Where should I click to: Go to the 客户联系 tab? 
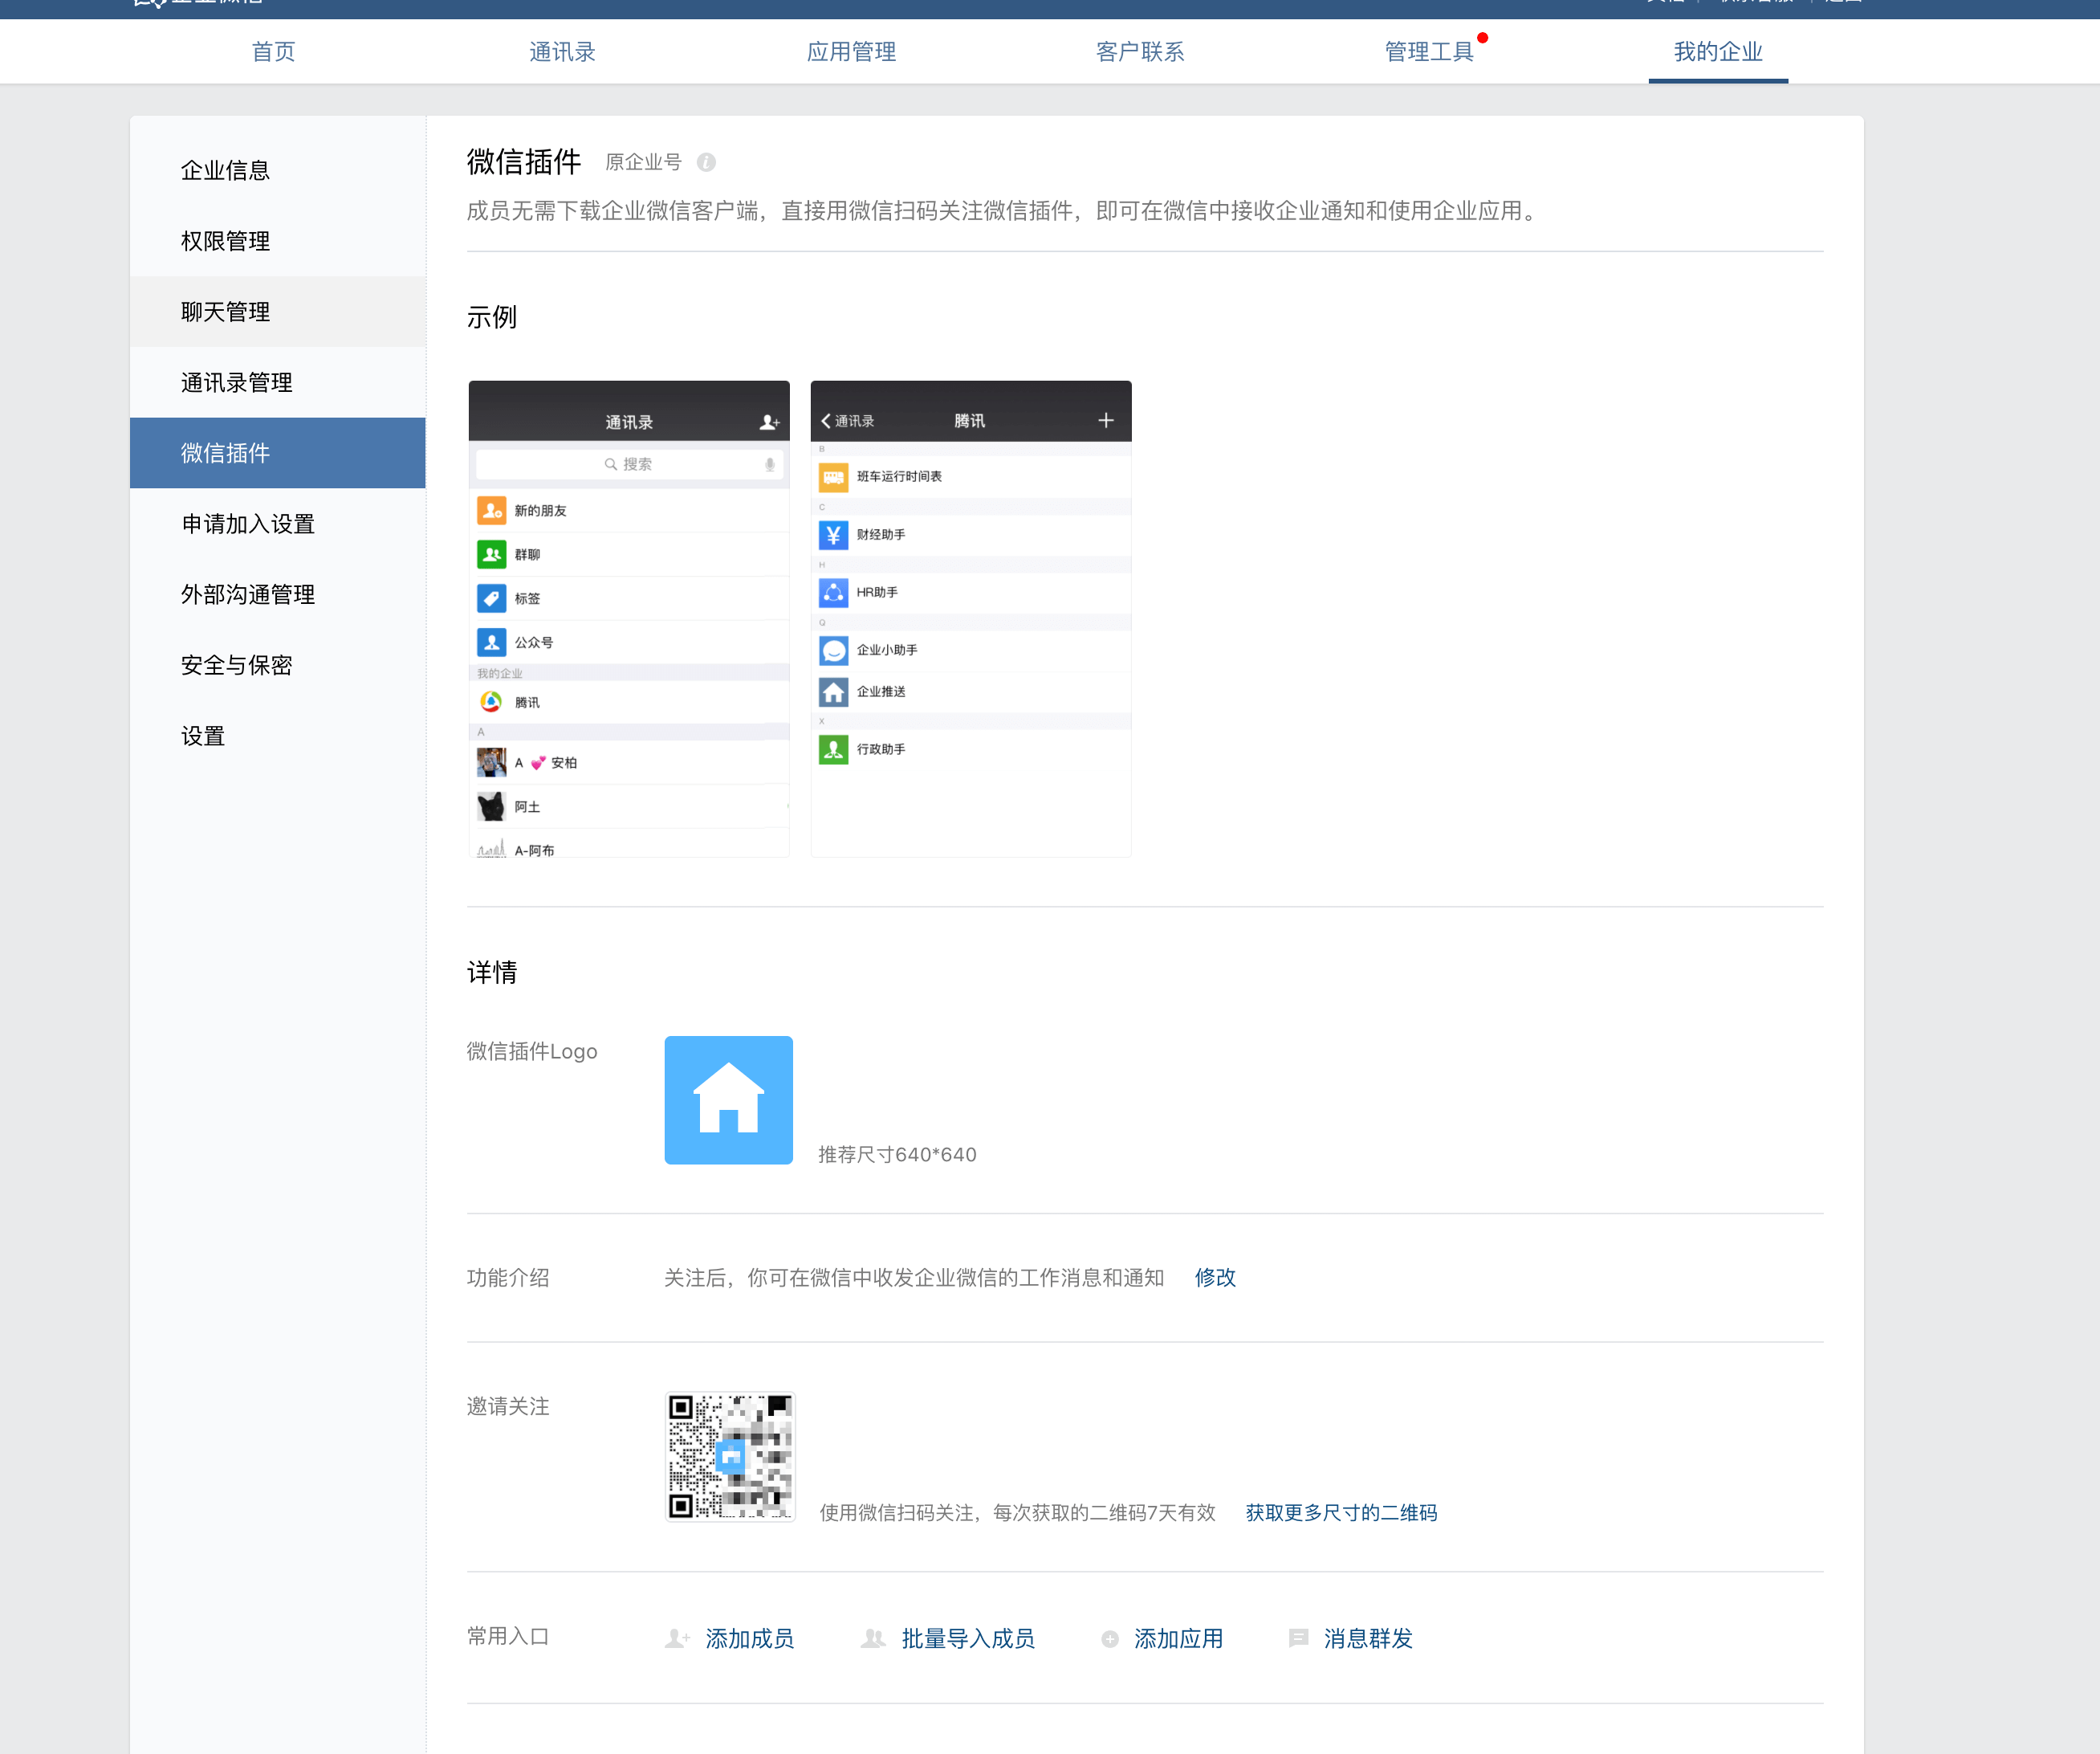point(1140,51)
